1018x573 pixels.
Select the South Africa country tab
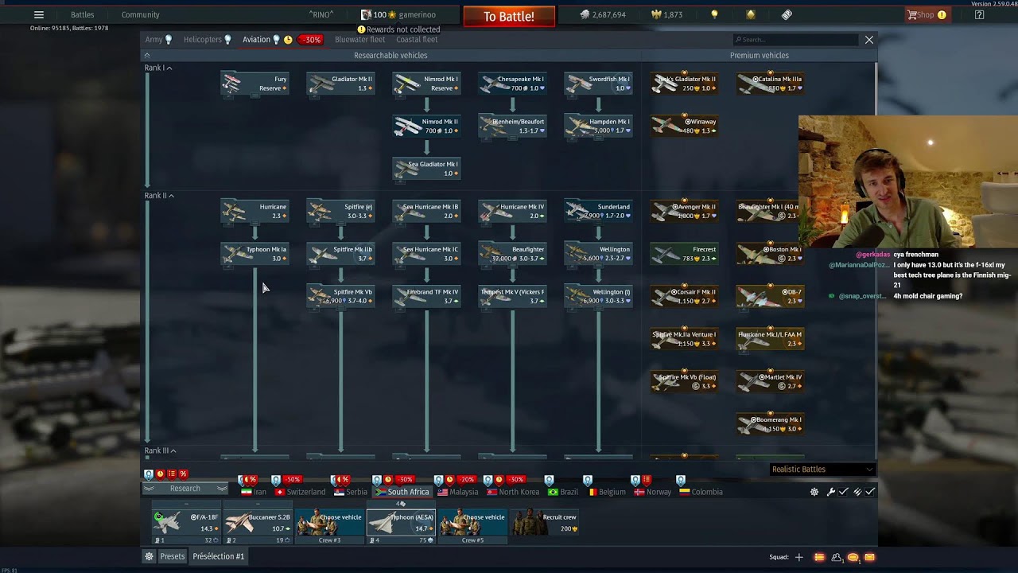pyautogui.click(x=402, y=492)
